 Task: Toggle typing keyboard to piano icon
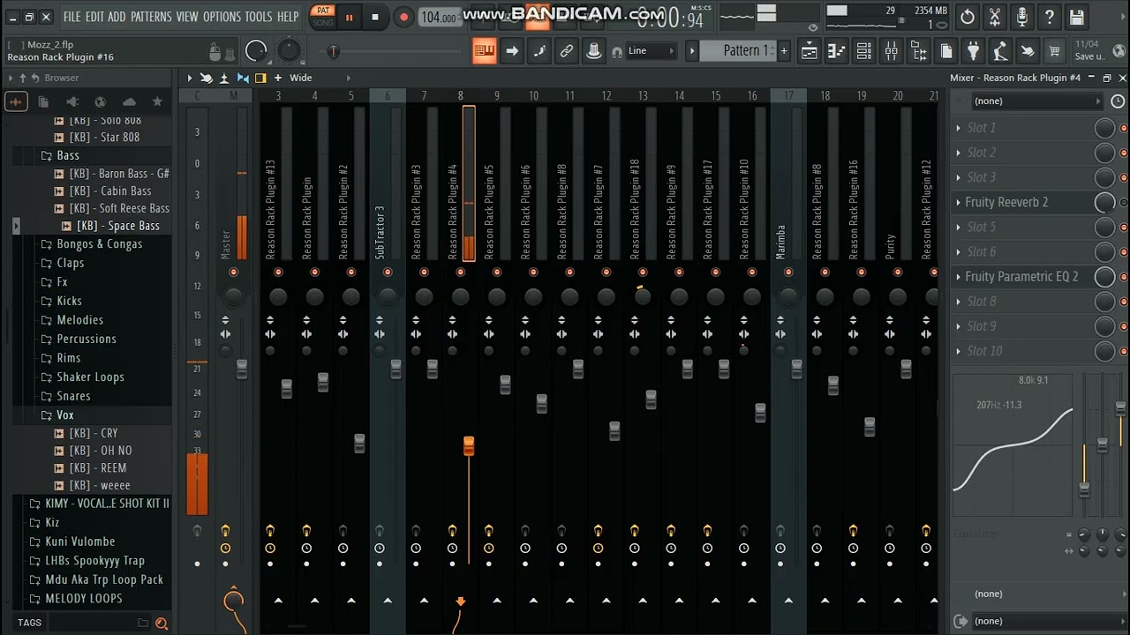coord(484,51)
